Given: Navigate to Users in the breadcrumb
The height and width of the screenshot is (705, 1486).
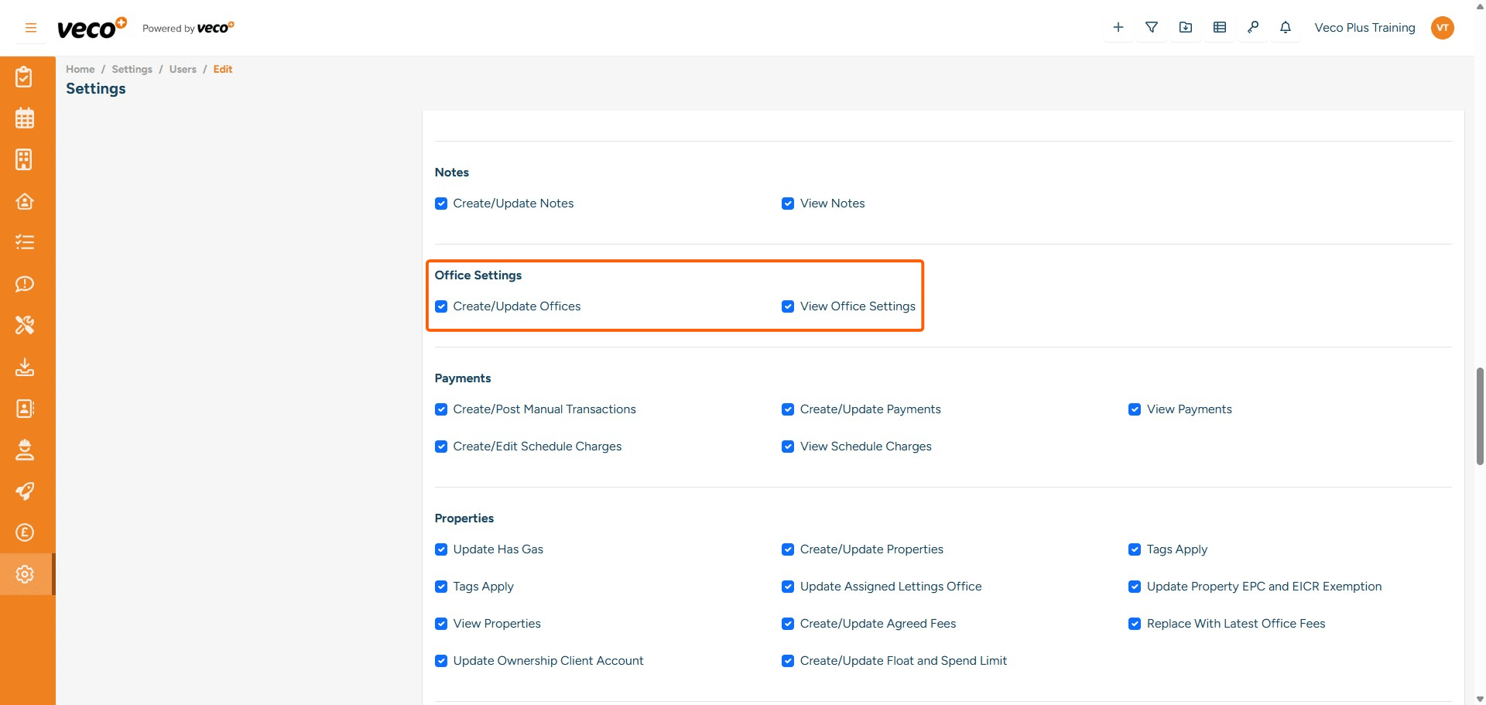Looking at the screenshot, I should click(x=183, y=69).
